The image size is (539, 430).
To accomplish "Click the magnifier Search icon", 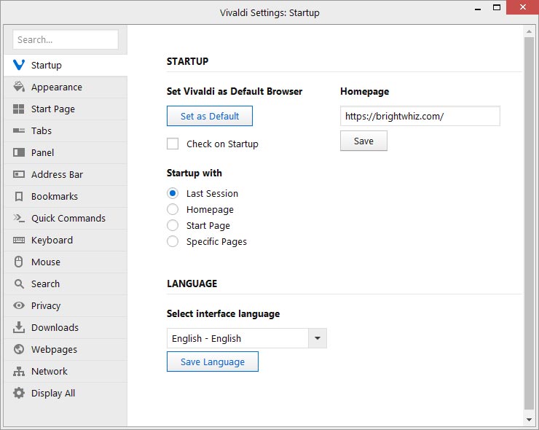I will [18, 284].
